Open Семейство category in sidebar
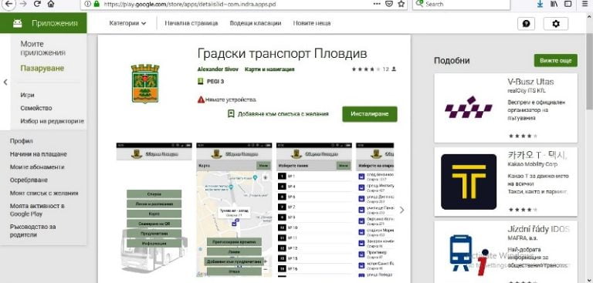 coord(36,108)
